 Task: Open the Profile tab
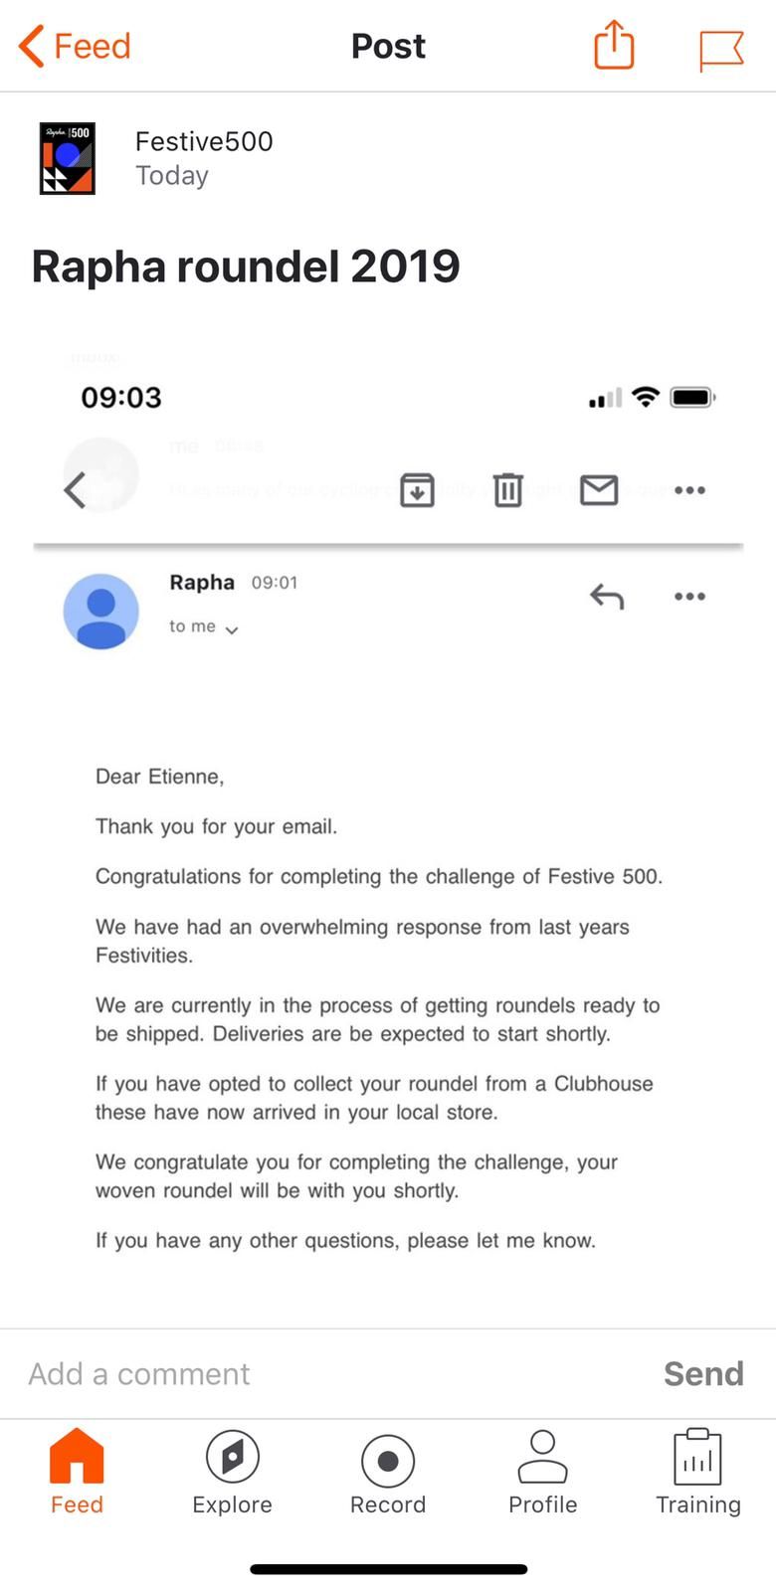point(542,1473)
